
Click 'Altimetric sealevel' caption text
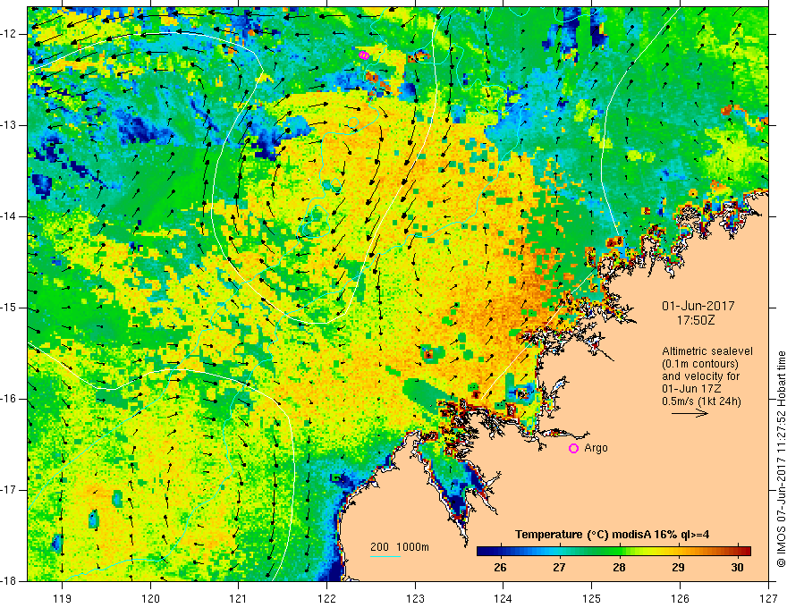pos(707,351)
